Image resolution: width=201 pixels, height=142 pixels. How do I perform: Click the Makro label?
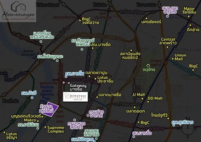(30, 120)
